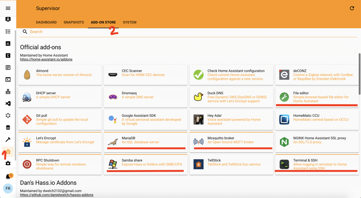The width and height of the screenshot is (361, 198).
Task: Click the refresh icon in Supervisor header
Action: 351,8
